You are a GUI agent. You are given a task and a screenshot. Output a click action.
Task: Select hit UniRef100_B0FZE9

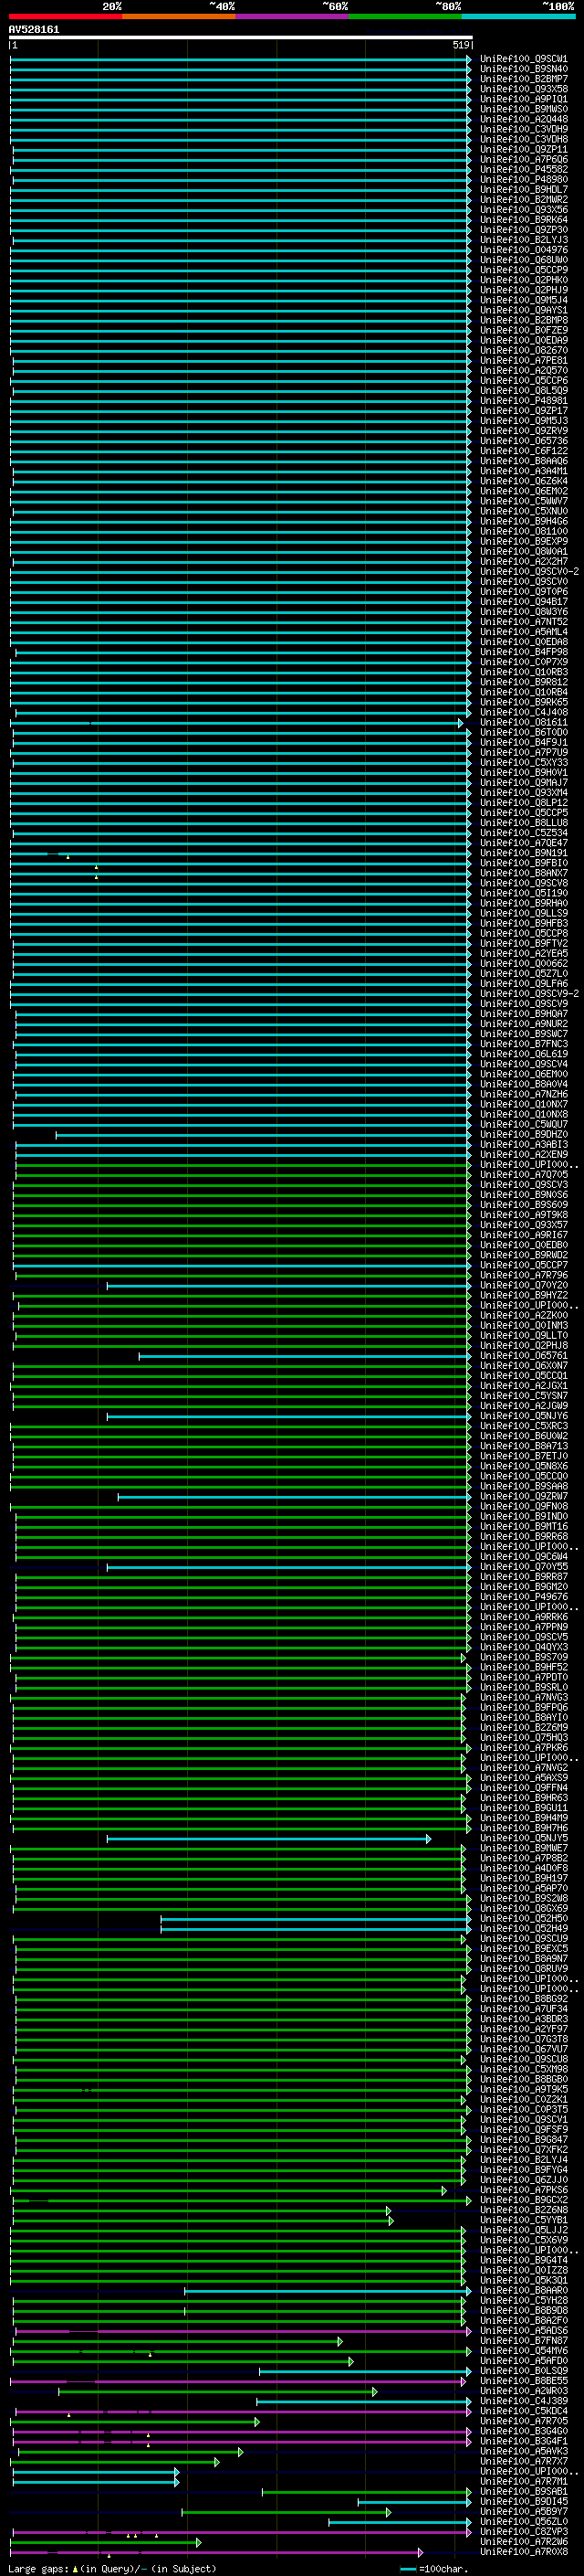click(523, 330)
